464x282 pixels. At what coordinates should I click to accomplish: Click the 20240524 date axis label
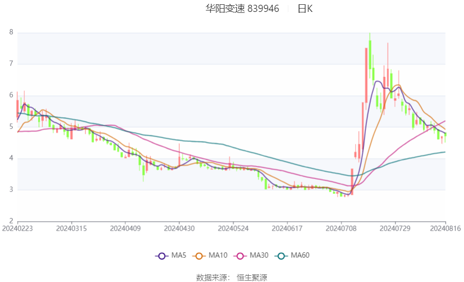tap(233, 228)
